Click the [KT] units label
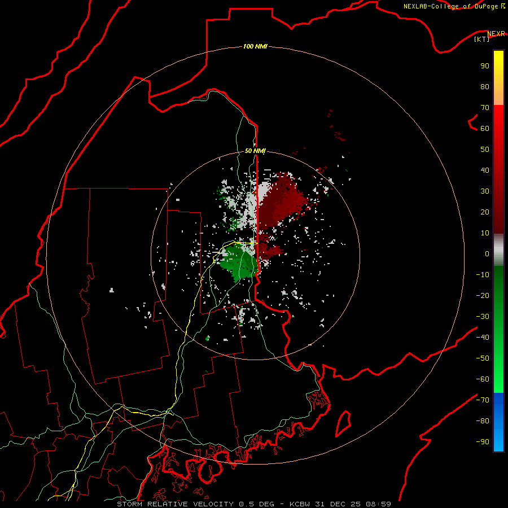The height and width of the screenshot is (508, 508). click(x=482, y=39)
